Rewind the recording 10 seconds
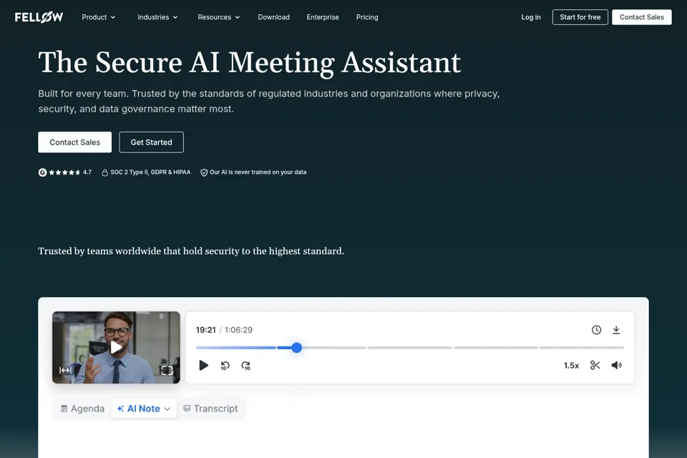The height and width of the screenshot is (458, 687). [x=225, y=366]
